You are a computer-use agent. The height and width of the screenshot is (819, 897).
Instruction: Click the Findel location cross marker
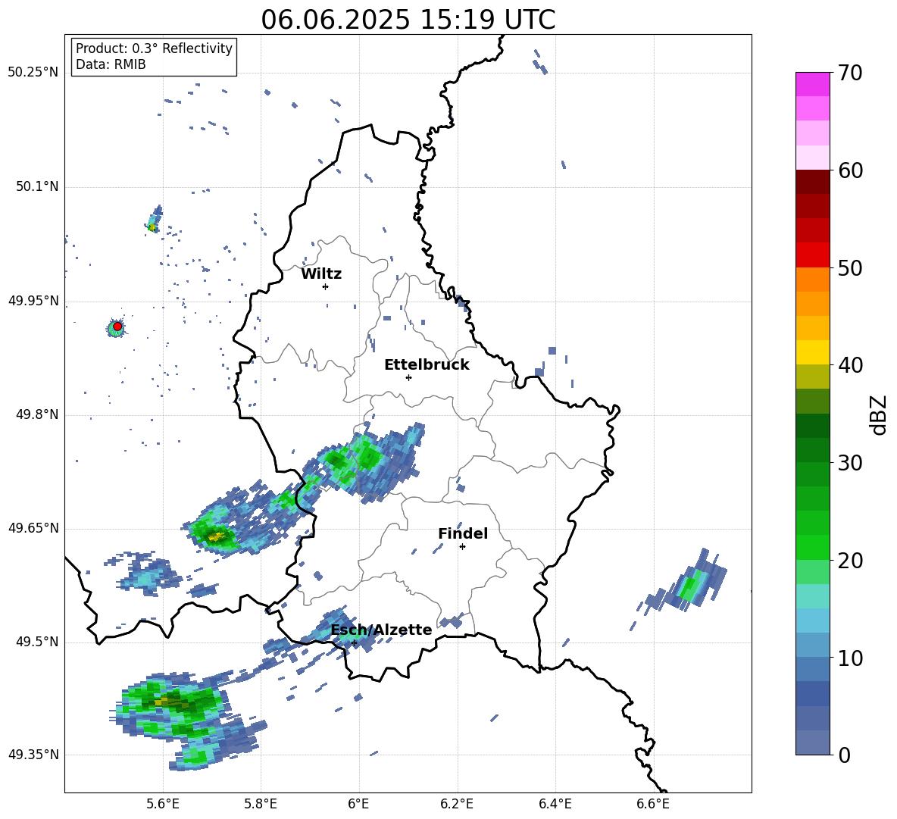(x=462, y=546)
